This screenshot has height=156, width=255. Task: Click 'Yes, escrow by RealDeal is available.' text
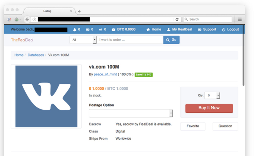pos(143,124)
